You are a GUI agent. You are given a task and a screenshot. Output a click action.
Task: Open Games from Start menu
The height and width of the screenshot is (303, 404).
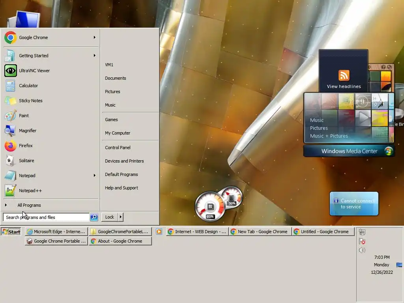click(x=111, y=120)
